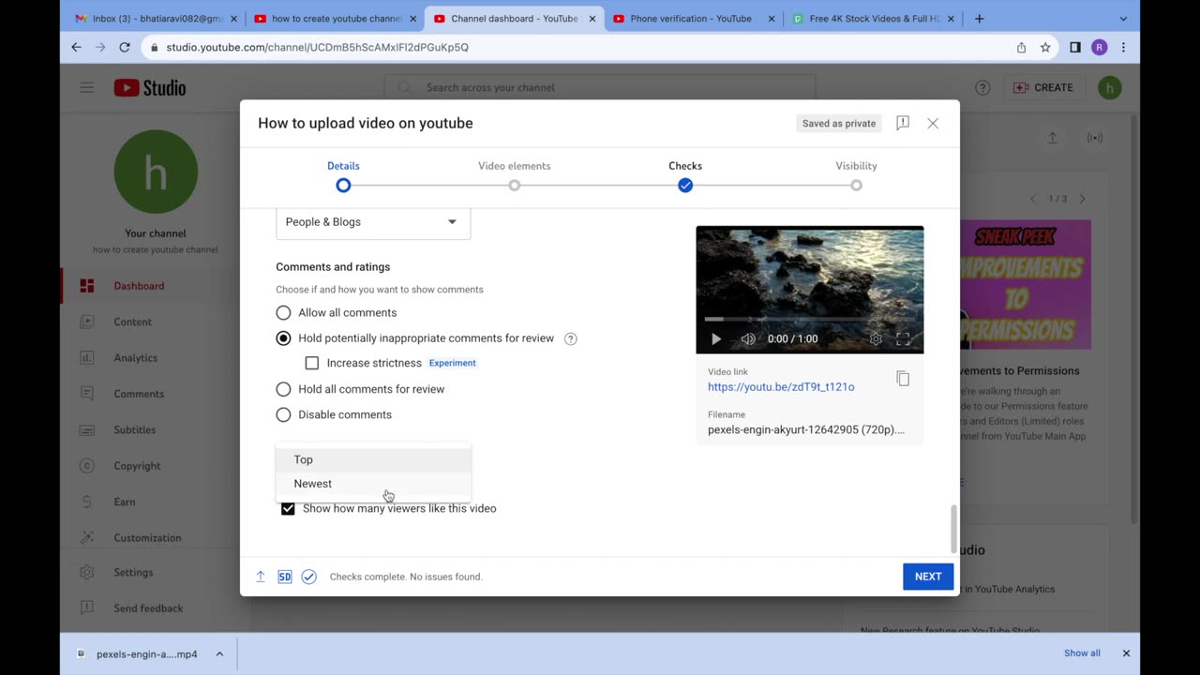The height and width of the screenshot is (675, 1200).
Task: Click the video preview progress bar
Action: tap(810, 319)
